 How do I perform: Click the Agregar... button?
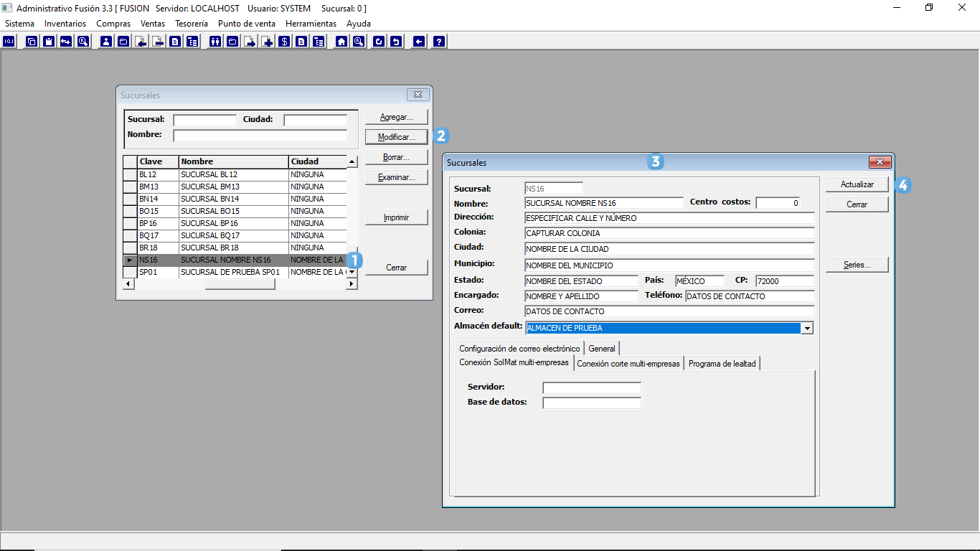click(397, 117)
